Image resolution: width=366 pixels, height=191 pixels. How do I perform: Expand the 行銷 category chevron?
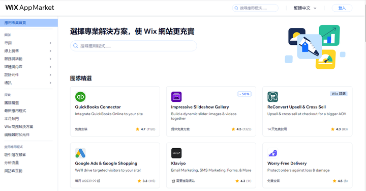(x=50, y=43)
